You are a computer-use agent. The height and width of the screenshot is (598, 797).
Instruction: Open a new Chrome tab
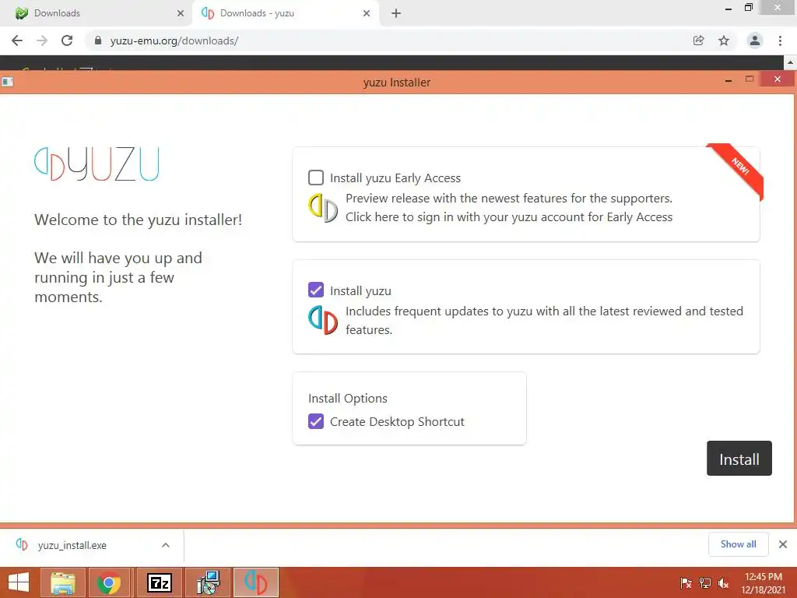(x=396, y=13)
